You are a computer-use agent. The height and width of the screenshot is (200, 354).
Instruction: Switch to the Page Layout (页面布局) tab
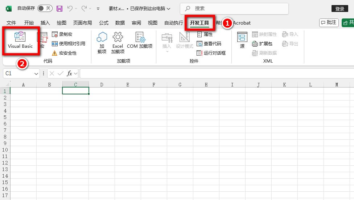[82, 23]
